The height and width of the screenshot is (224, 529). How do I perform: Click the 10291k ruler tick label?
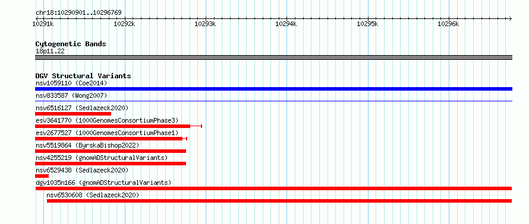[43, 24]
